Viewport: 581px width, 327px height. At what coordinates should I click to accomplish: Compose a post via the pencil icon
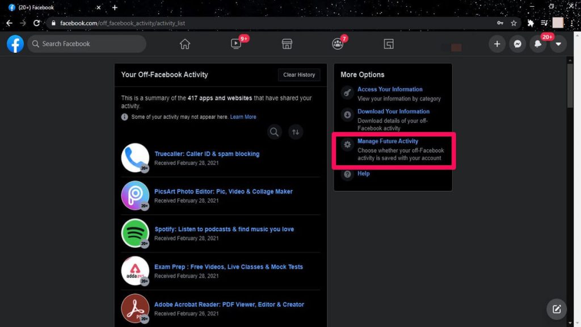(556, 309)
